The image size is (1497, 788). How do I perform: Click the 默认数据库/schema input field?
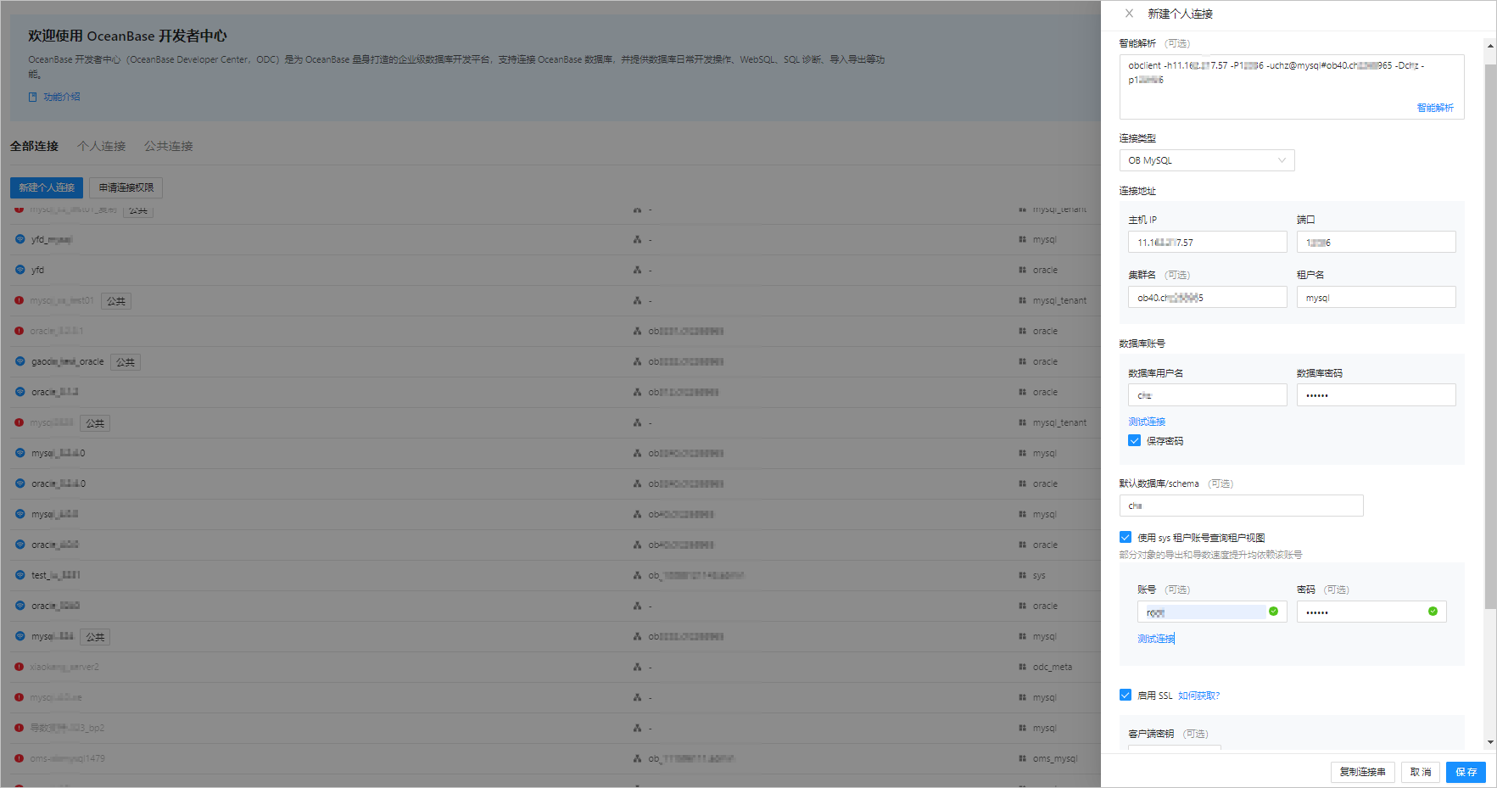(x=1242, y=506)
